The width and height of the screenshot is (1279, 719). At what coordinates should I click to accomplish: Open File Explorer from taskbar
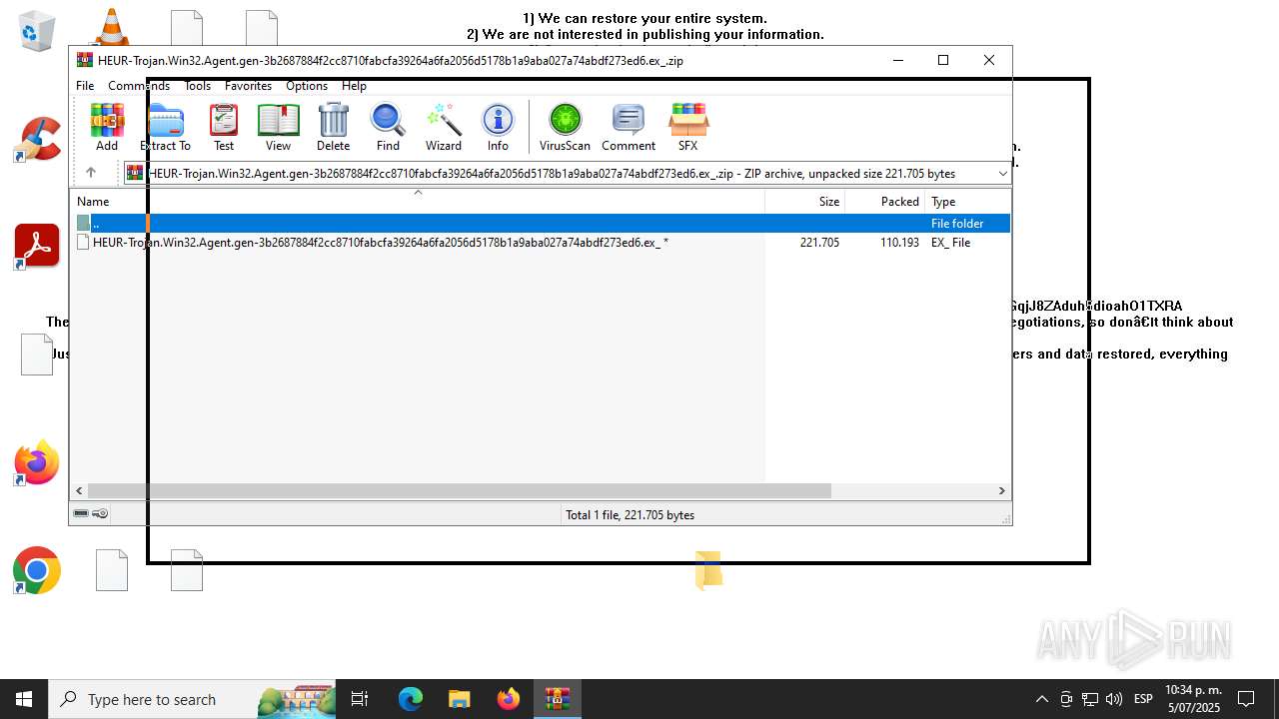point(459,699)
